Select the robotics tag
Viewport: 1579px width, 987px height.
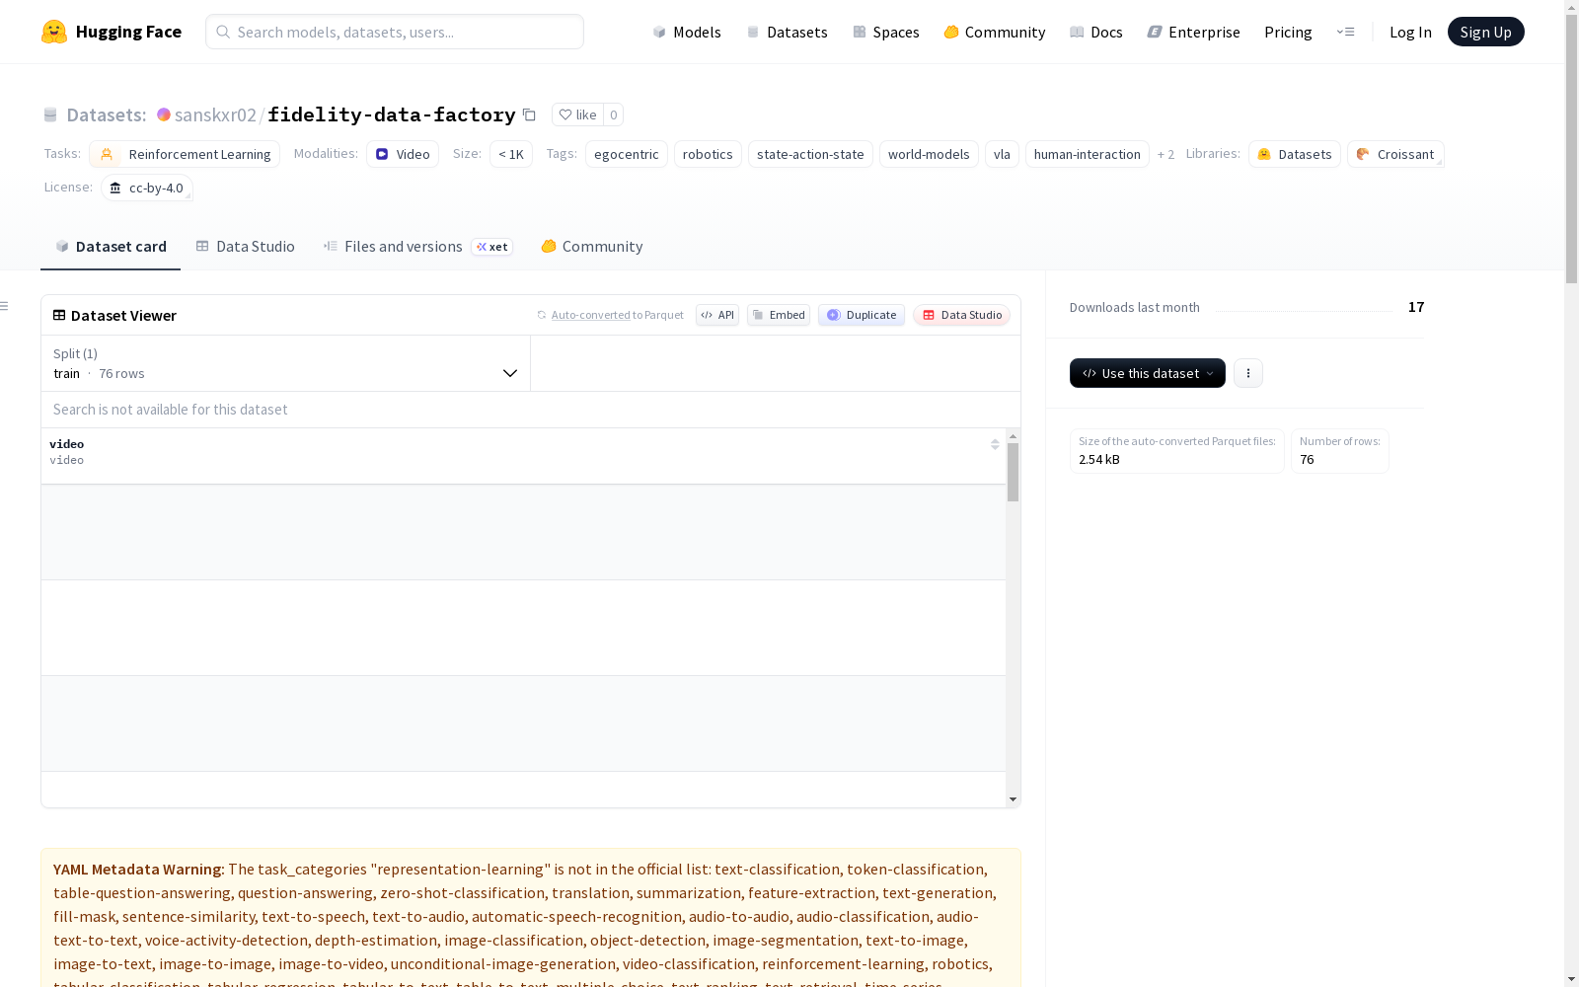tap(708, 154)
